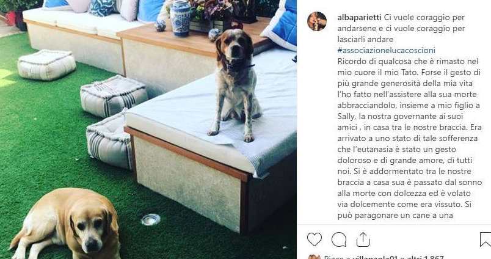Open albaparietti's round profile picture
The image size is (491, 259).
317,21
